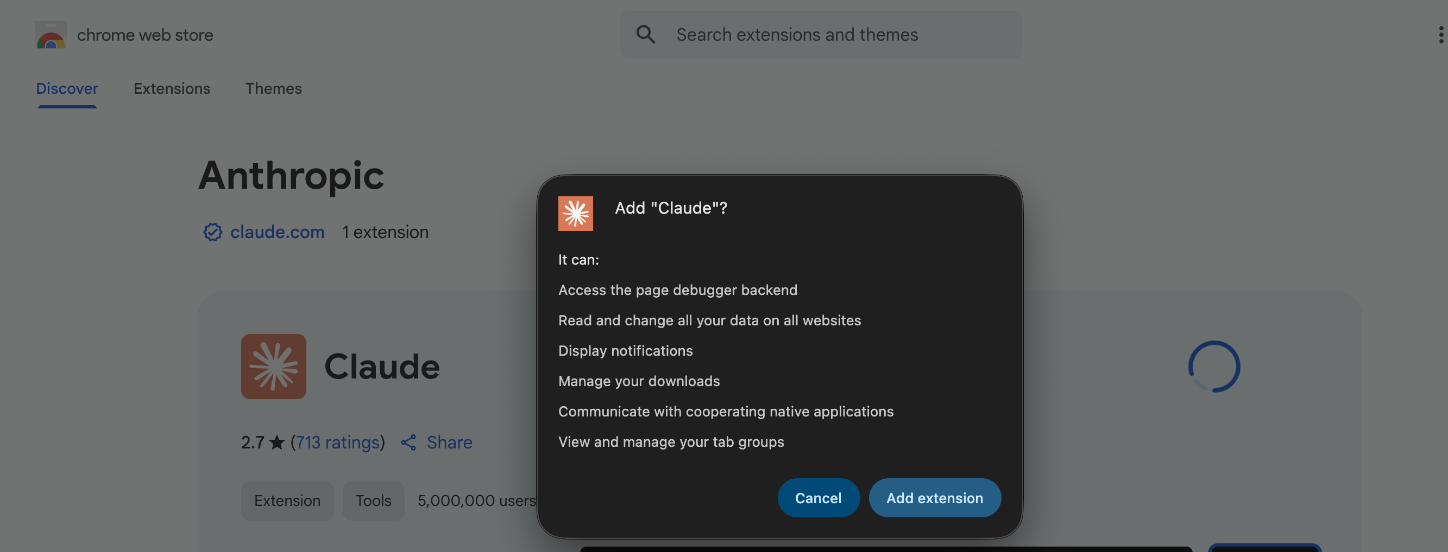The image size is (1448, 552).
Task: Click the '5,000,000 users' text
Action: coord(477,501)
